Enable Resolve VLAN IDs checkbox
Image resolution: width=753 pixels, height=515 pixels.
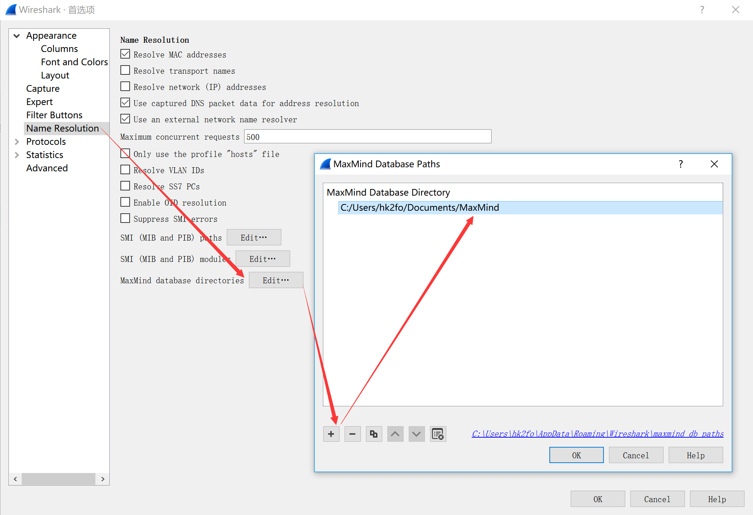pos(125,170)
